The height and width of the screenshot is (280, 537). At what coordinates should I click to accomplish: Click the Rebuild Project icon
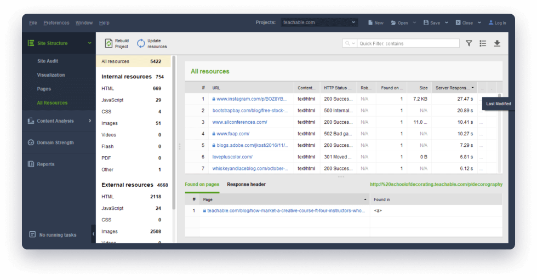point(108,43)
